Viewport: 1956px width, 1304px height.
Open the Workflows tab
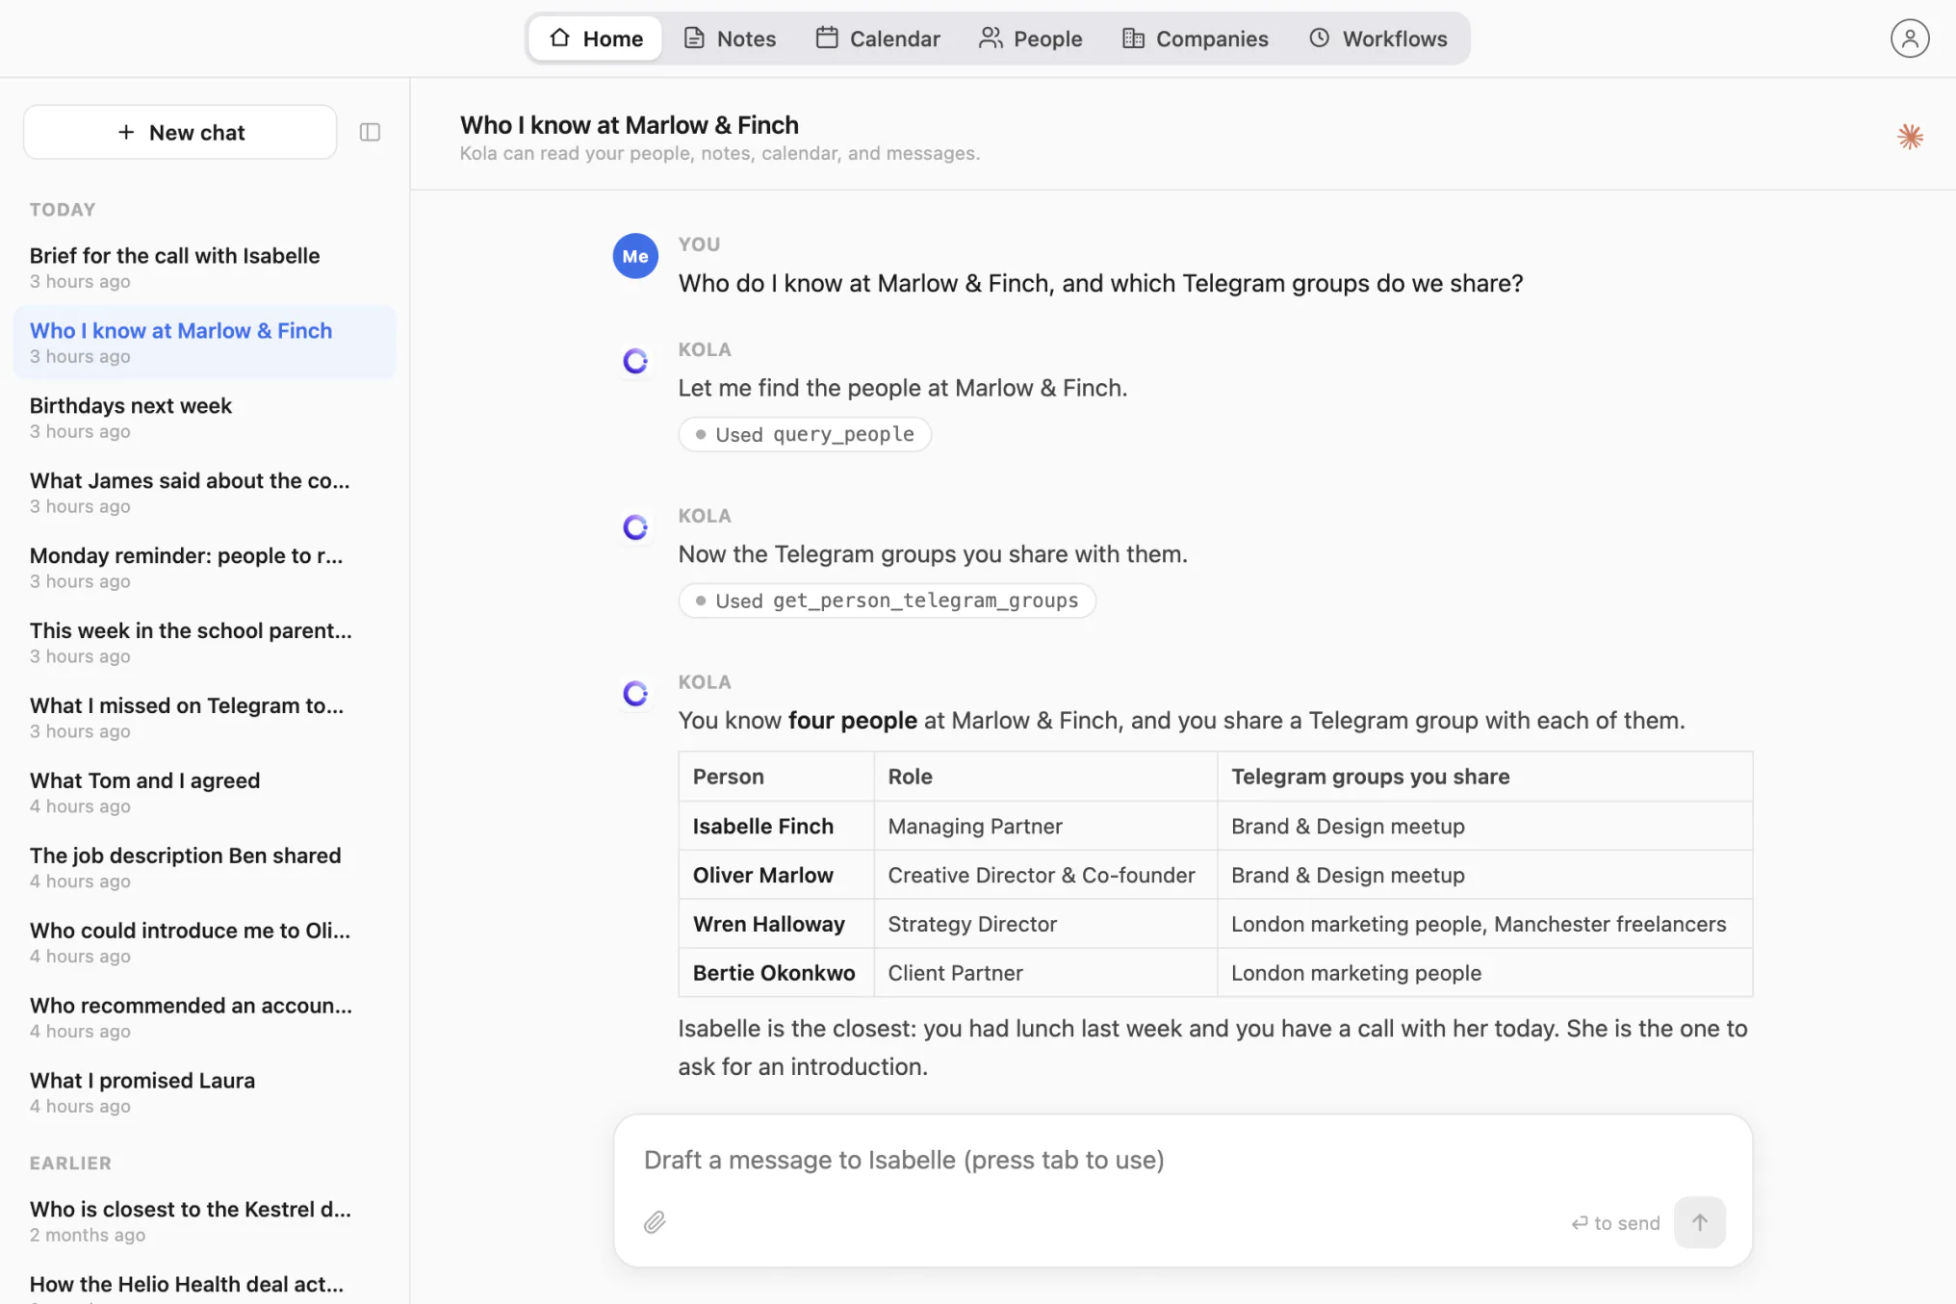coord(1378,38)
